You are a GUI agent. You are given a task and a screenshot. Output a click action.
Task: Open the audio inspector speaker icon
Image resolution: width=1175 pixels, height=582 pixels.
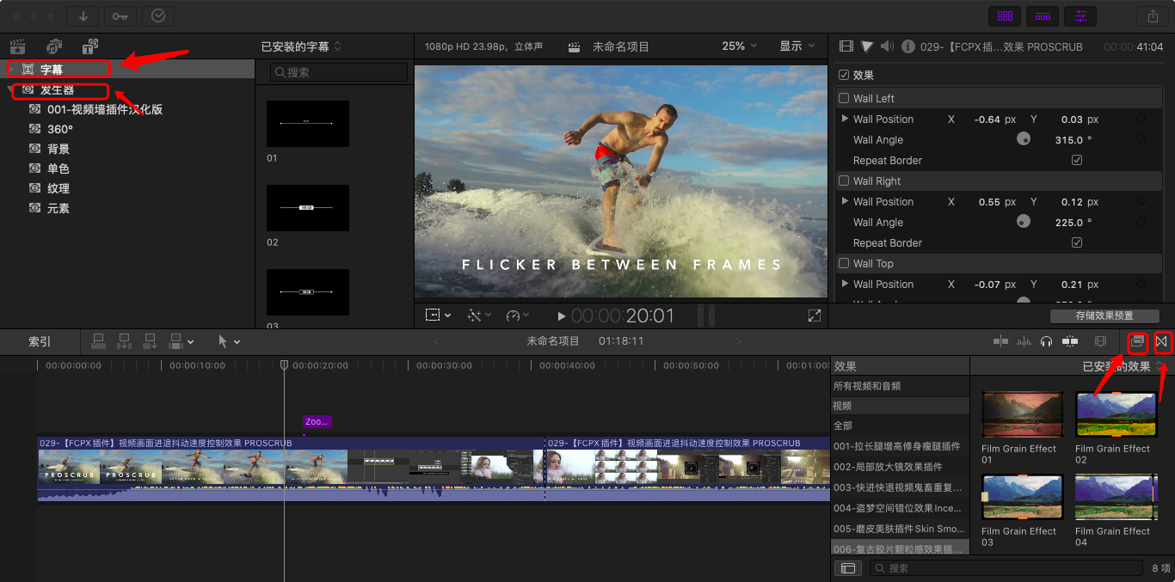[887, 46]
